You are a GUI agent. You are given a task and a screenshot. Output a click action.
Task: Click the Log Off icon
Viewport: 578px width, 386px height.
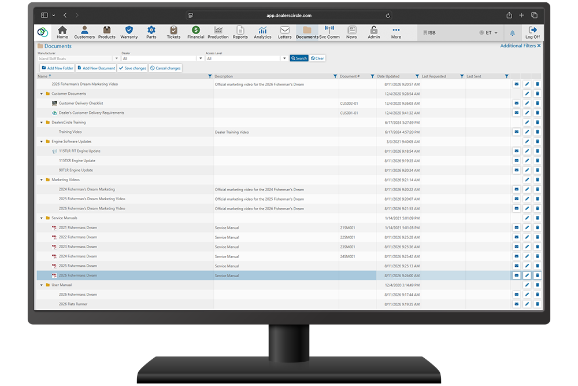(532, 30)
